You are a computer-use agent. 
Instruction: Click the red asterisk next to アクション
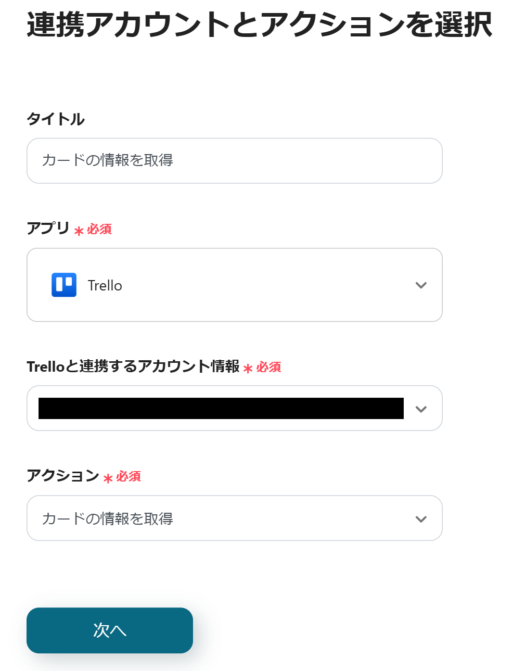click(x=108, y=478)
